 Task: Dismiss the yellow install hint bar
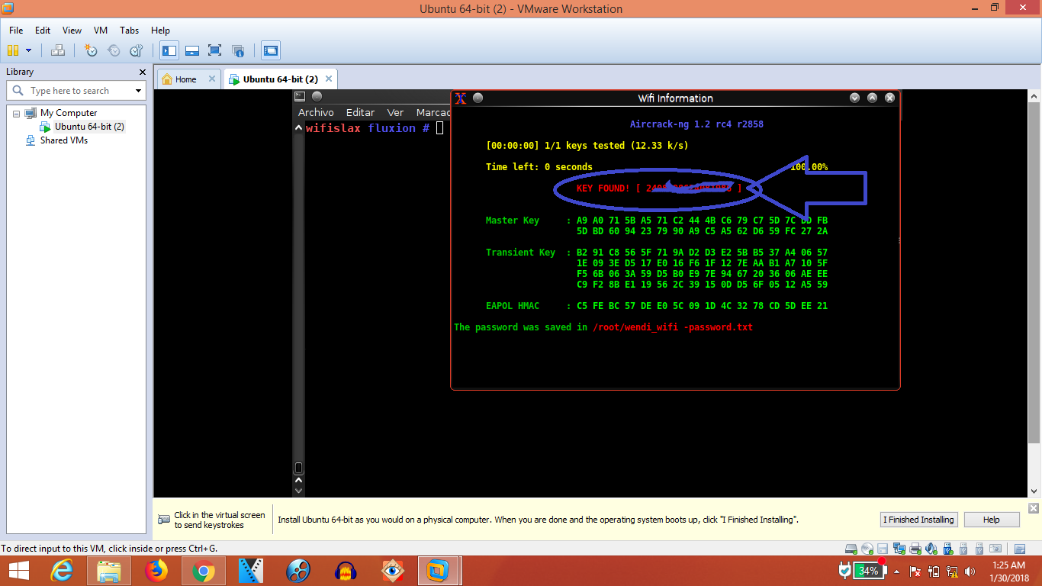(x=1034, y=508)
